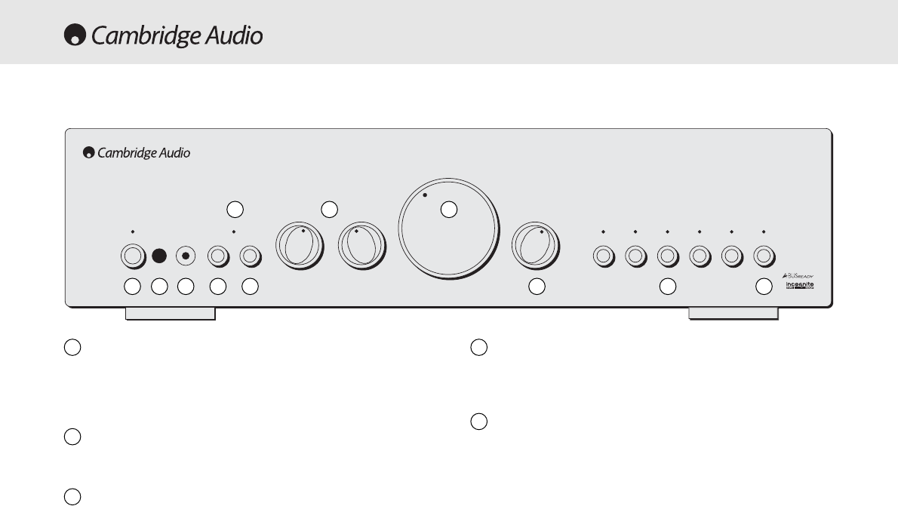The height and width of the screenshot is (506, 898).
Task: Click the balance knob right of volume dial
Action: point(536,246)
